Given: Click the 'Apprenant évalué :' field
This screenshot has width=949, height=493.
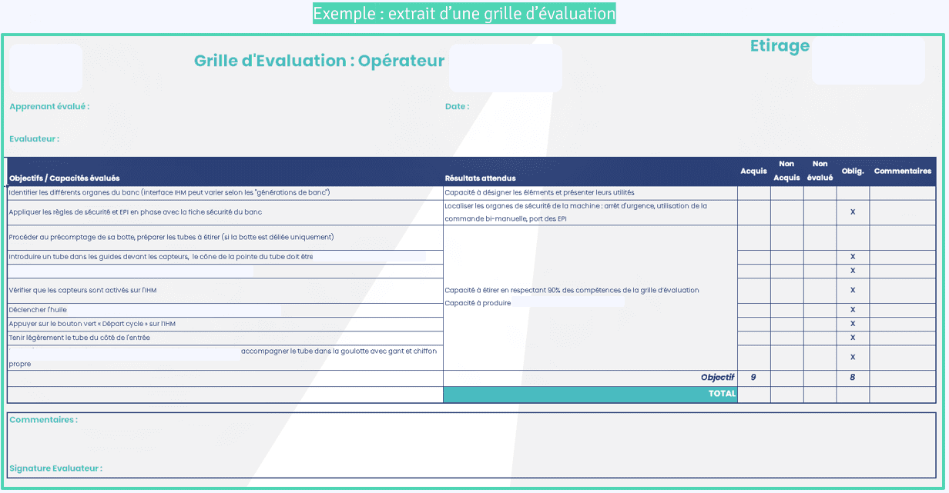Looking at the screenshot, I should [49, 107].
